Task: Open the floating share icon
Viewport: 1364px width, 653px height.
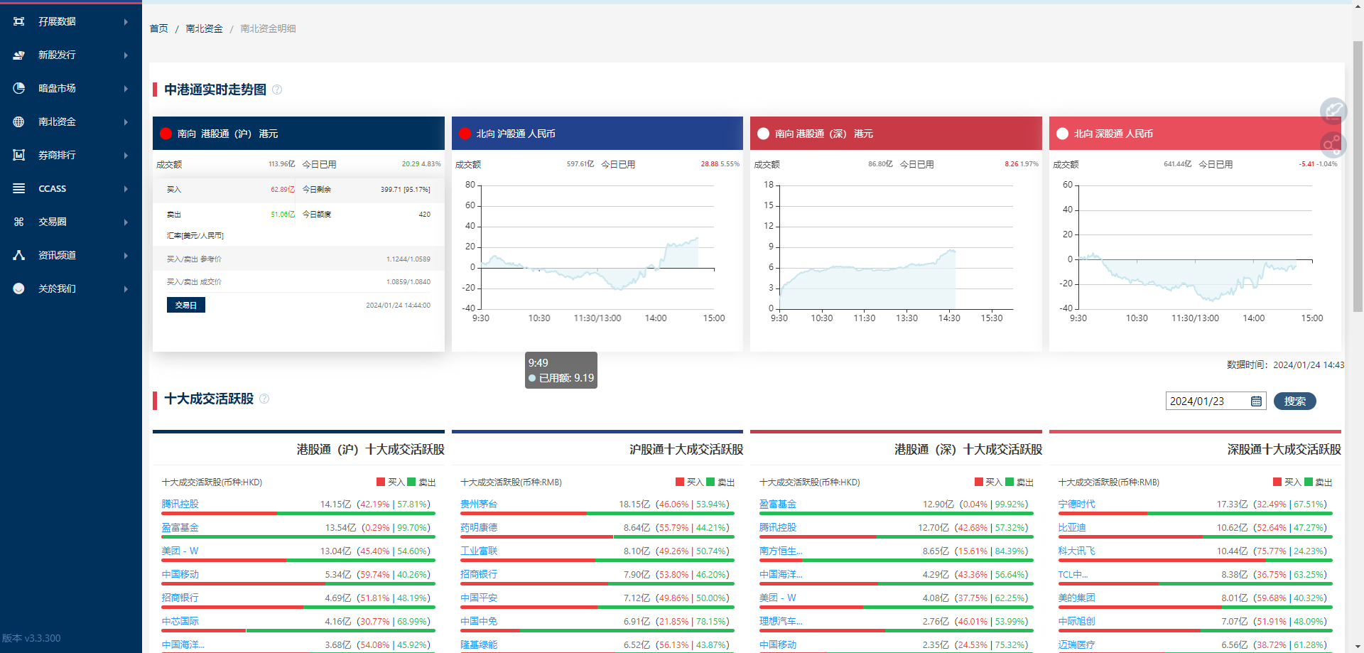Action: [1333, 145]
